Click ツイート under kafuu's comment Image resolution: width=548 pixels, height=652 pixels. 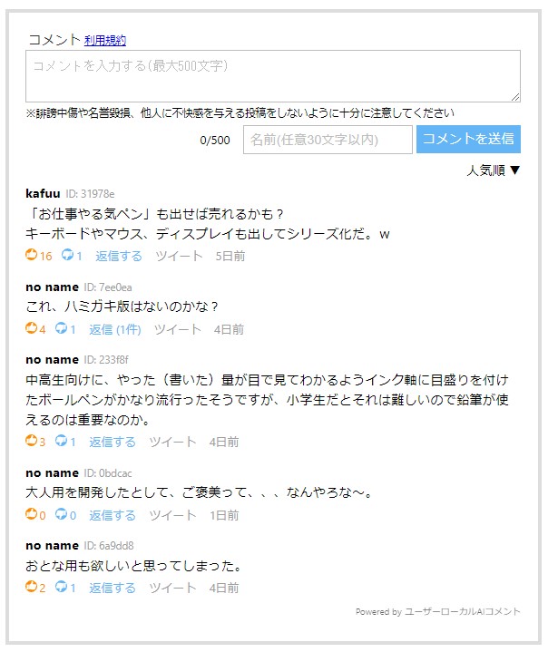click(179, 256)
